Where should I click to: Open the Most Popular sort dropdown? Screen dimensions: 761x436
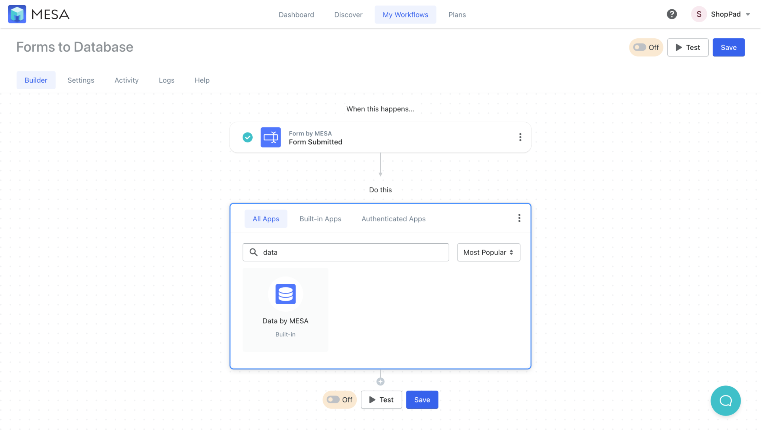point(488,252)
